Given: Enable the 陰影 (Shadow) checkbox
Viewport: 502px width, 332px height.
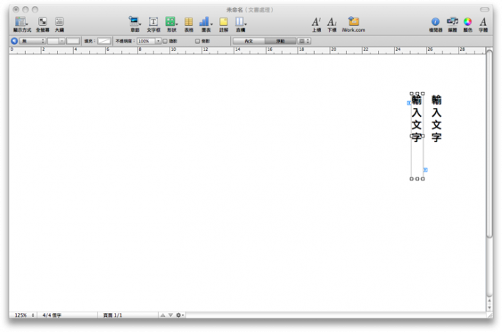Looking at the screenshot, I should click(165, 40).
